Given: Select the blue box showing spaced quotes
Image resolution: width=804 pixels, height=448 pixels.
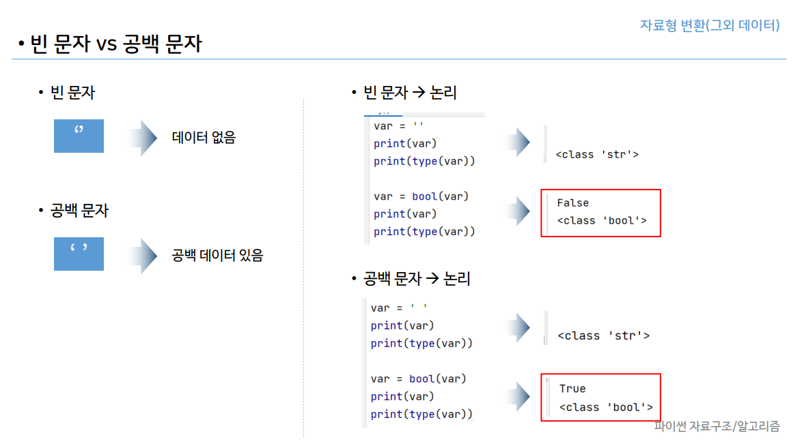Looking at the screenshot, I should (x=79, y=254).
